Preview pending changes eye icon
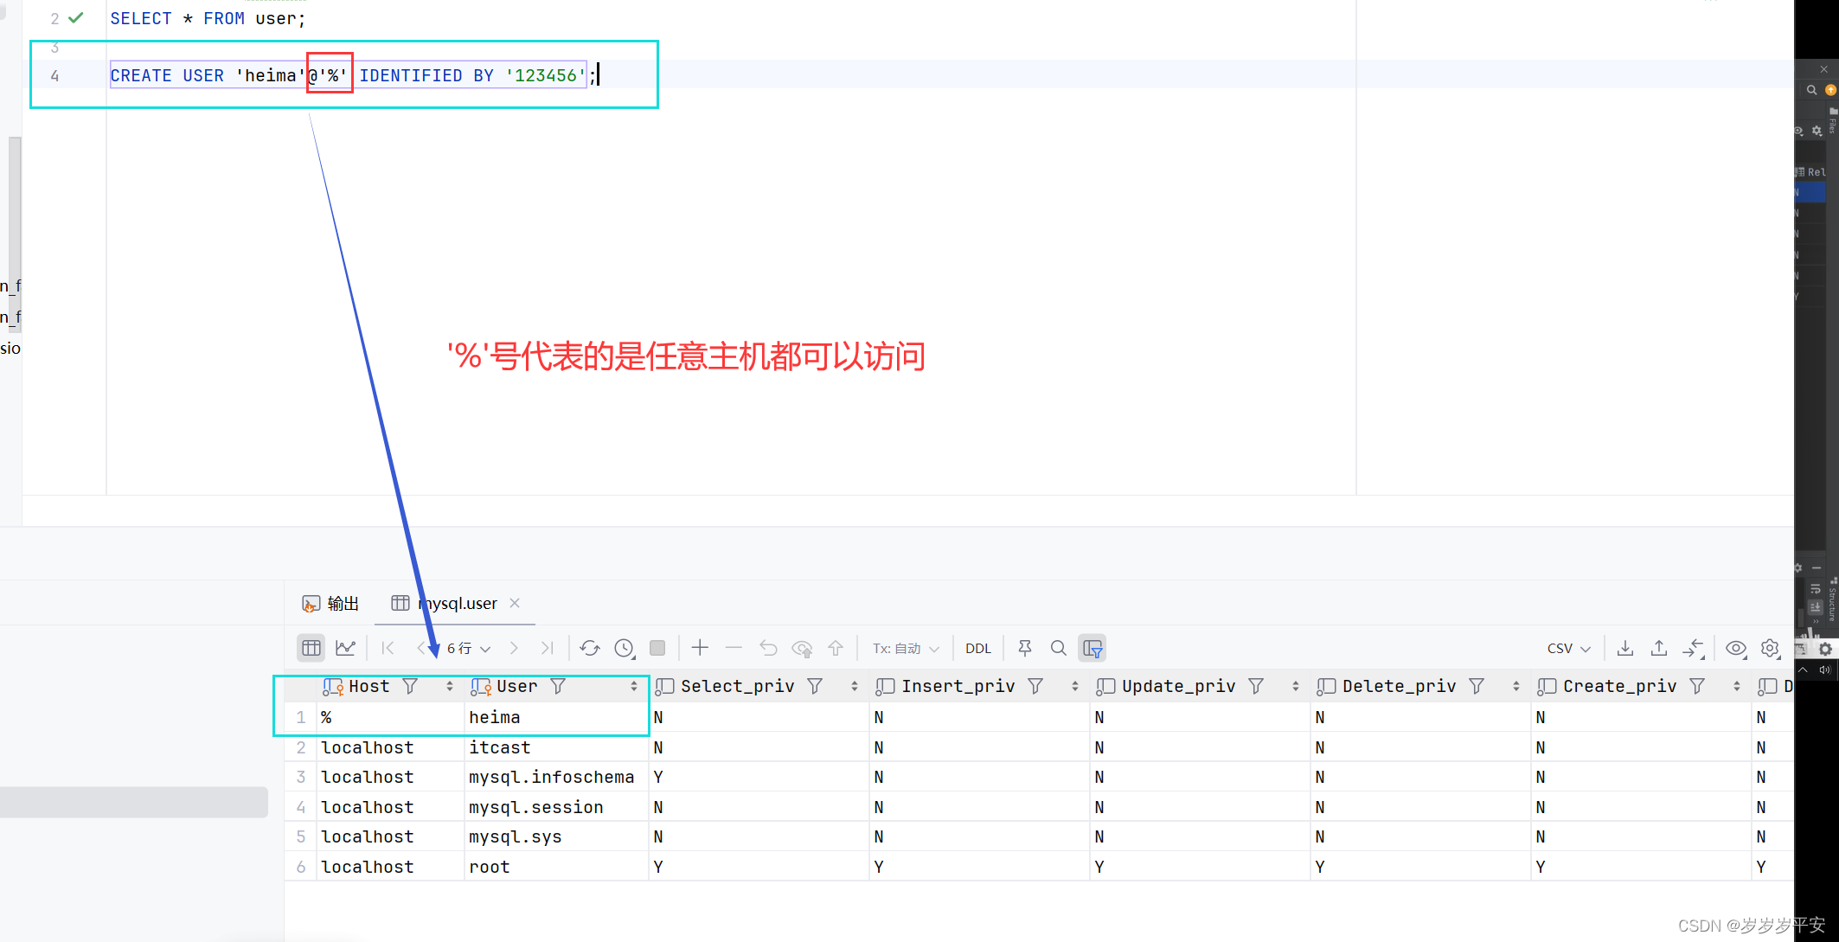Screen dimensions: 1839x942 (802, 648)
